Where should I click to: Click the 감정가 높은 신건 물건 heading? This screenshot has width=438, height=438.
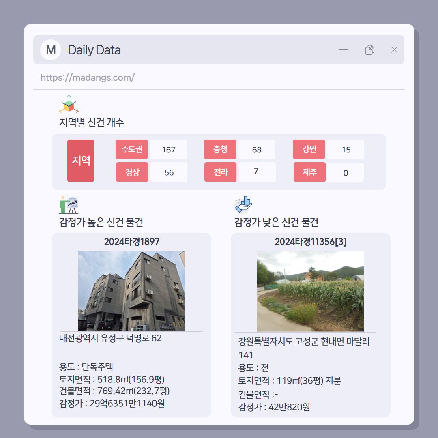pyautogui.click(x=101, y=222)
